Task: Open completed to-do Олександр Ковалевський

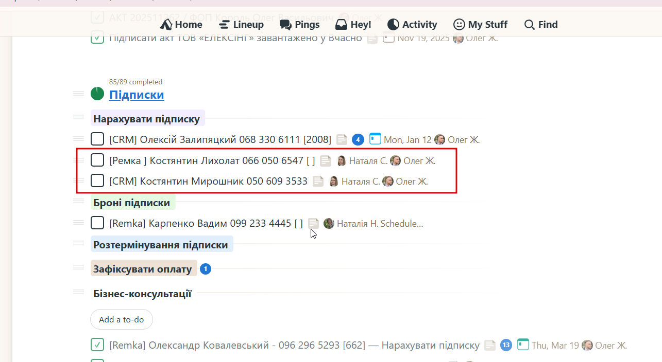Action: coord(294,345)
